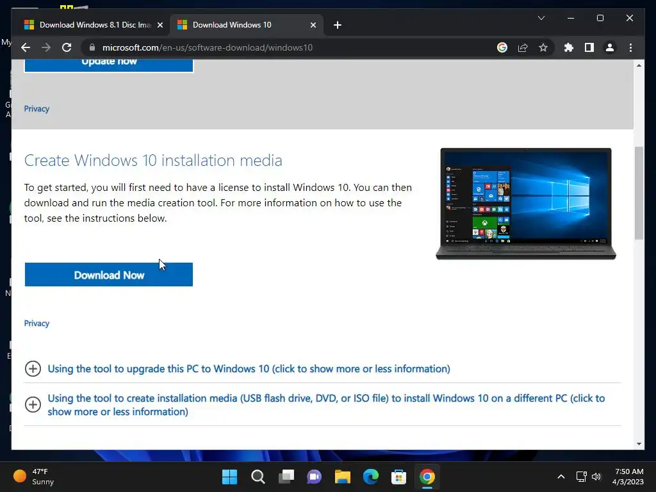Image resolution: width=656 pixels, height=492 pixels.
Task: Click heading Create Windows 10 installation media
Action: tap(153, 160)
